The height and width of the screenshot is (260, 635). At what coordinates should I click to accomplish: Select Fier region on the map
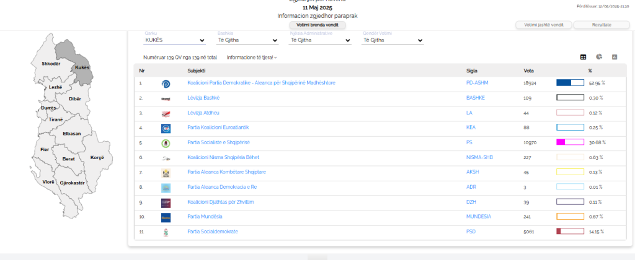click(45, 150)
